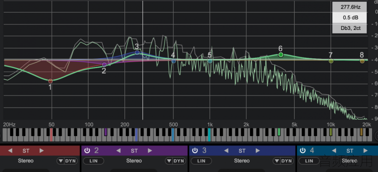
Task: Select EQ node 4 at 500 Hz
Action: (x=174, y=61)
